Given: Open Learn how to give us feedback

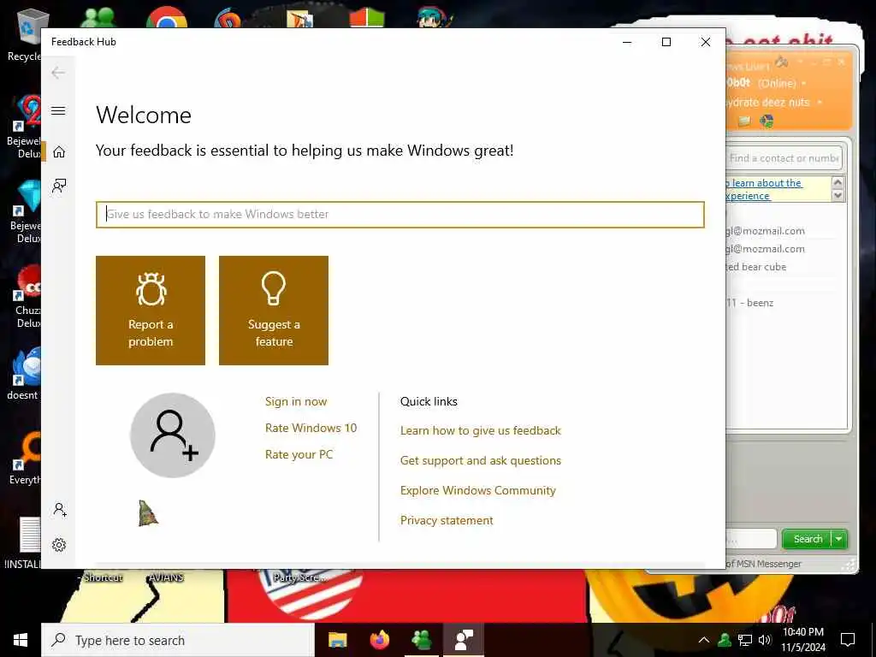Looking at the screenshot, I should click(x=481, y=431).
